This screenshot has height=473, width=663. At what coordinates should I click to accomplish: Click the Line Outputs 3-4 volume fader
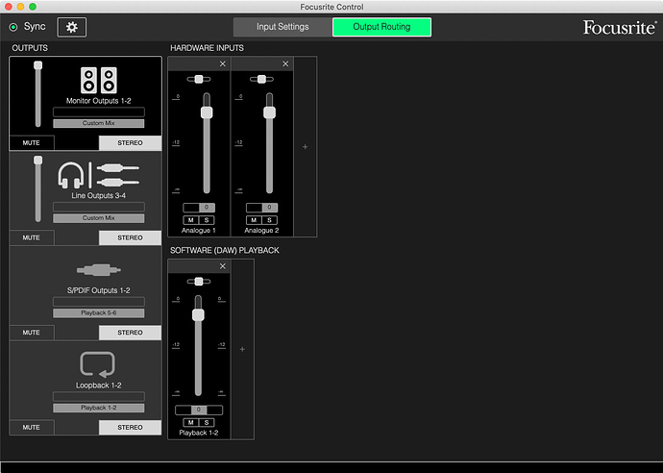point(38,188)
